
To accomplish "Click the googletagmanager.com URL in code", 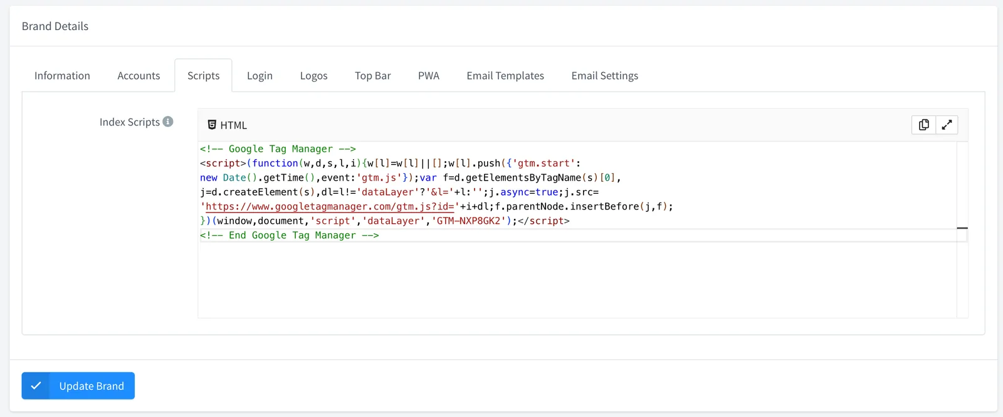I will coord(330,206).
